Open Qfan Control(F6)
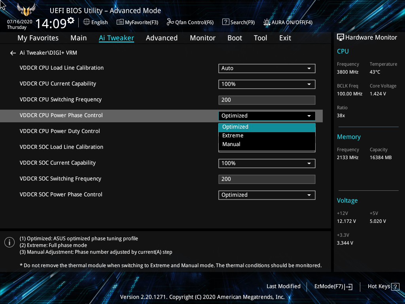This screenshot has height=304, width=405. point(190,22)
